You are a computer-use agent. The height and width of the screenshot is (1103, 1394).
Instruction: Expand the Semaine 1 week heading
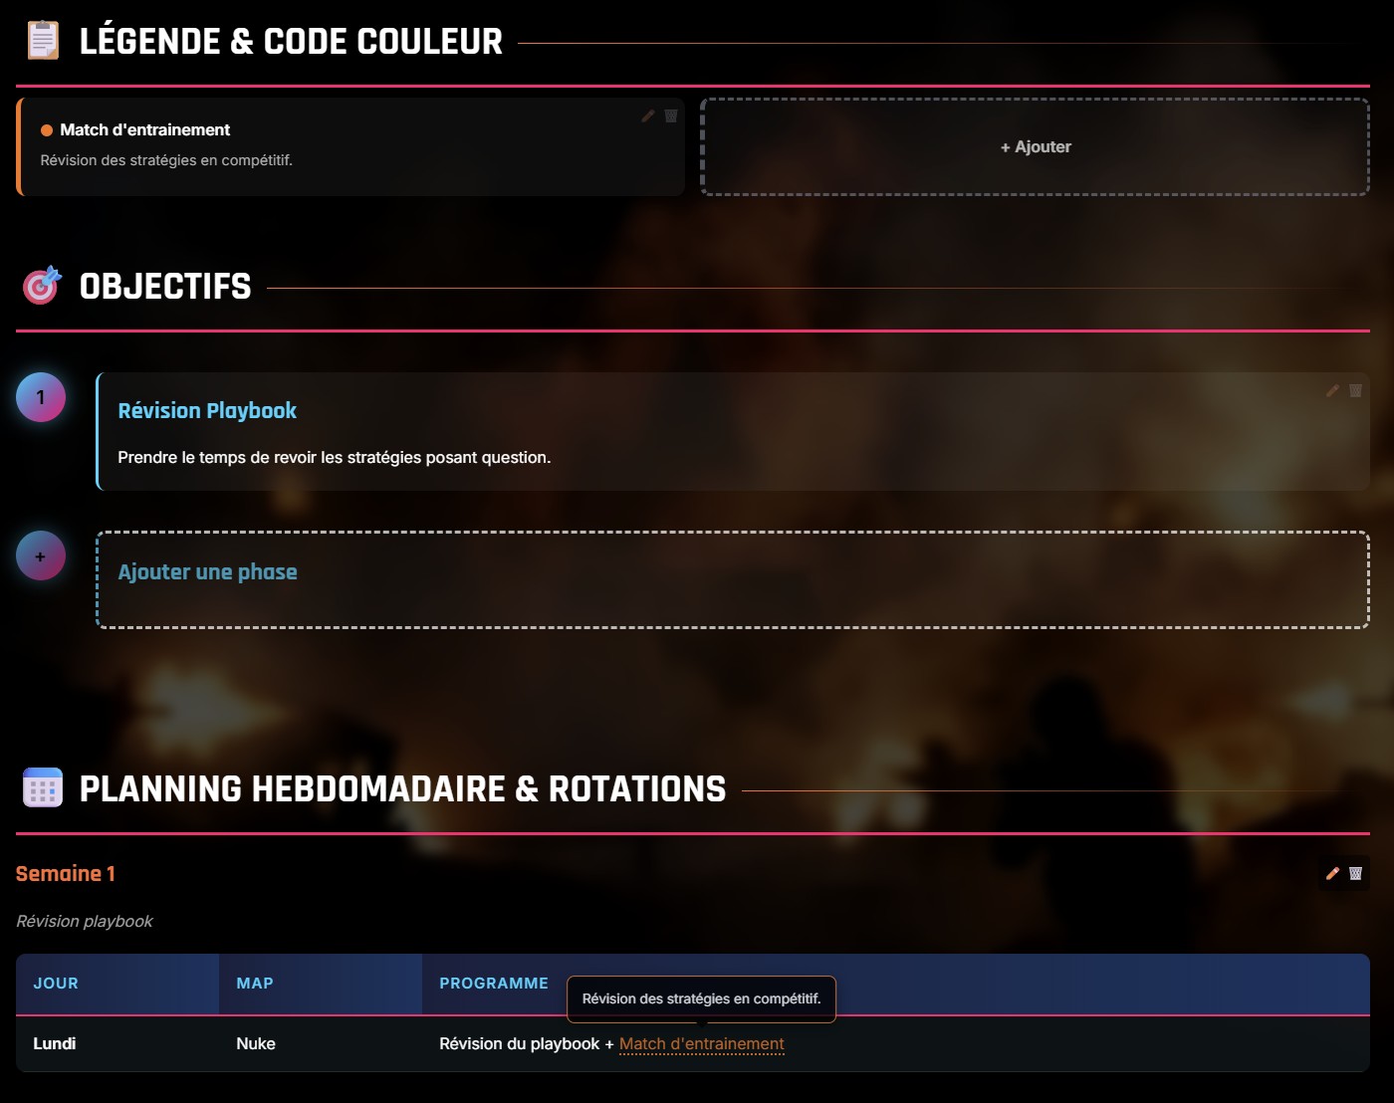tap(65, 873)
